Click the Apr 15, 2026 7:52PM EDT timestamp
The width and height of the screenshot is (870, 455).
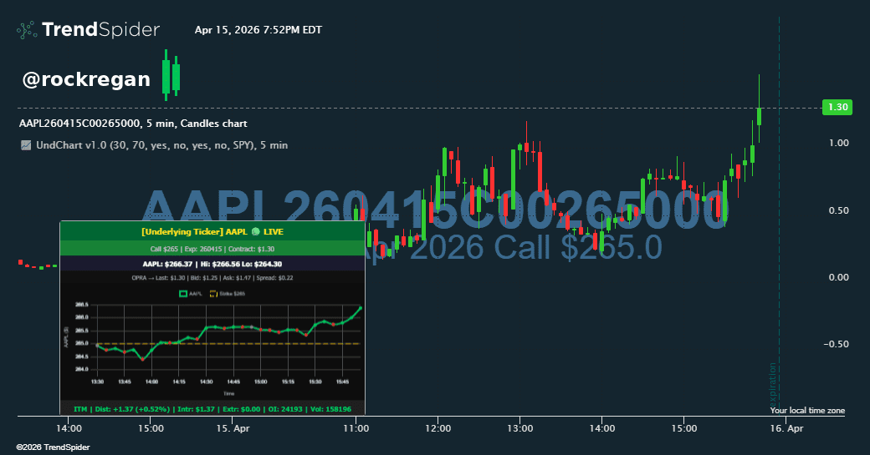point(258,30)
